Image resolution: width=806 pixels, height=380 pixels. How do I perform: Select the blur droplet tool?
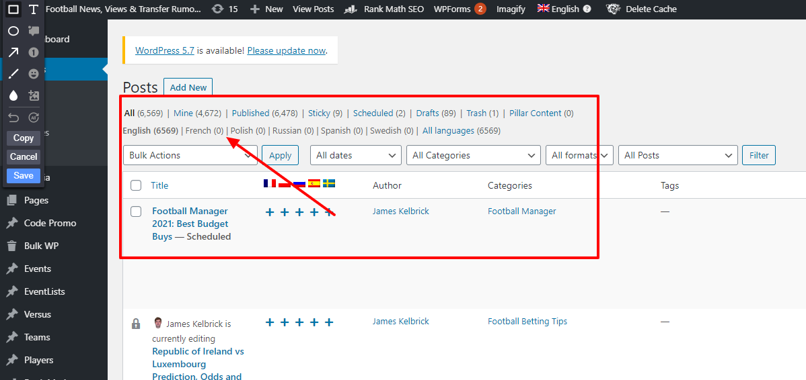click(13, 95)
